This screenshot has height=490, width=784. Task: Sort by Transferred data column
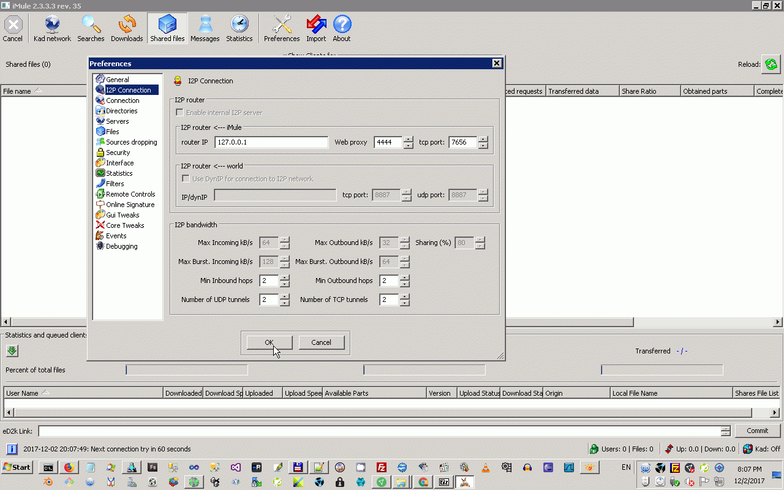pyautogui.click(x=582, y=91)
